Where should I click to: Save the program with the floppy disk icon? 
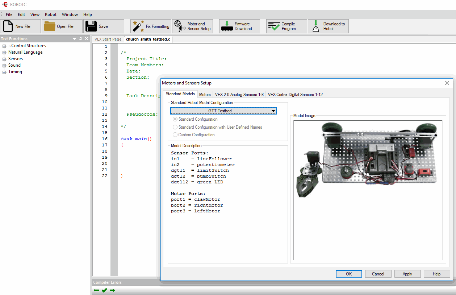tap(91, 26)
